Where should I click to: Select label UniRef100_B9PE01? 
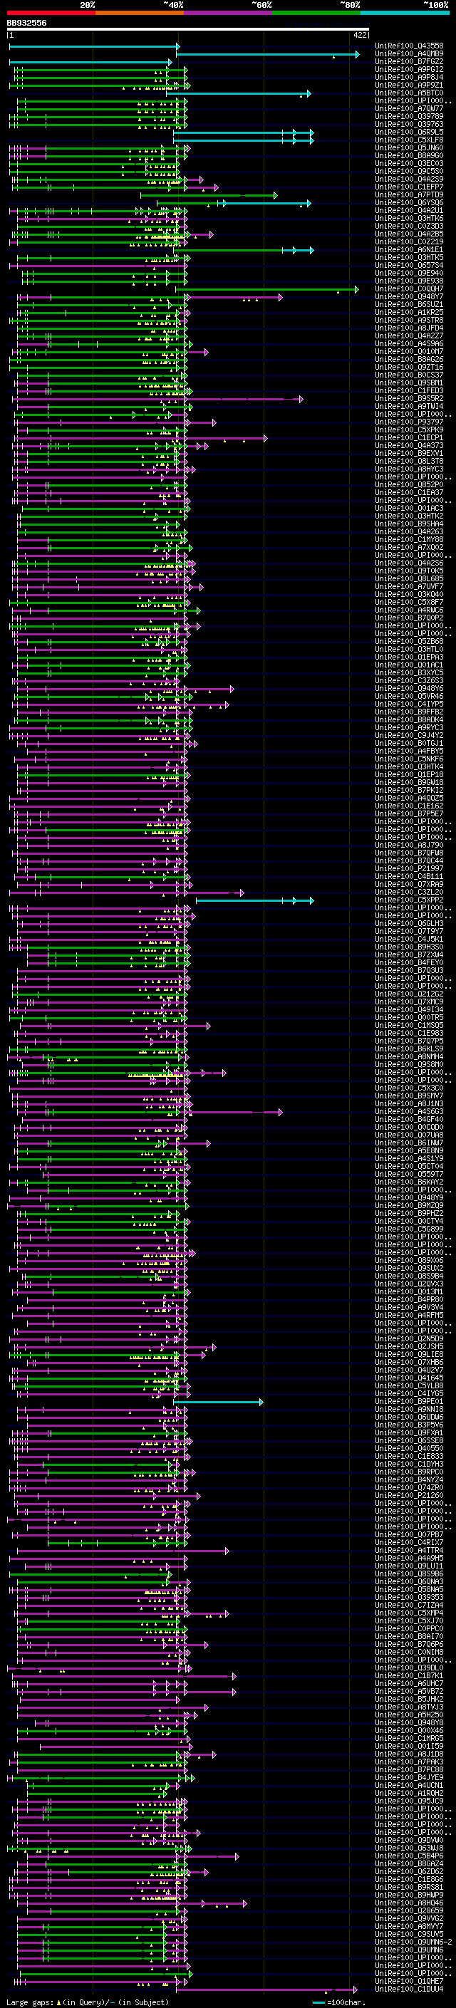click(409, 1401)
